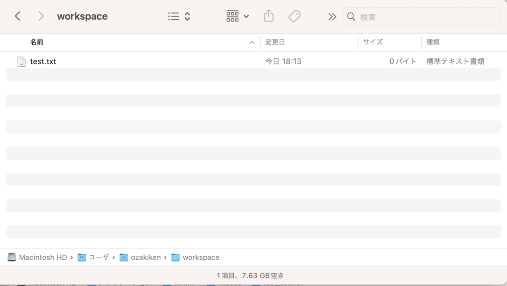Viewport: 507px width, 286px height.
Task: Select the test.txt file icon
Action: coord(21,62)
